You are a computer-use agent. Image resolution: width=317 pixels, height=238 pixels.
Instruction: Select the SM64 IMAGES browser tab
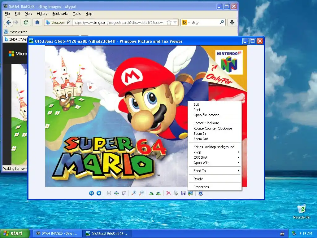pos(16,39)
